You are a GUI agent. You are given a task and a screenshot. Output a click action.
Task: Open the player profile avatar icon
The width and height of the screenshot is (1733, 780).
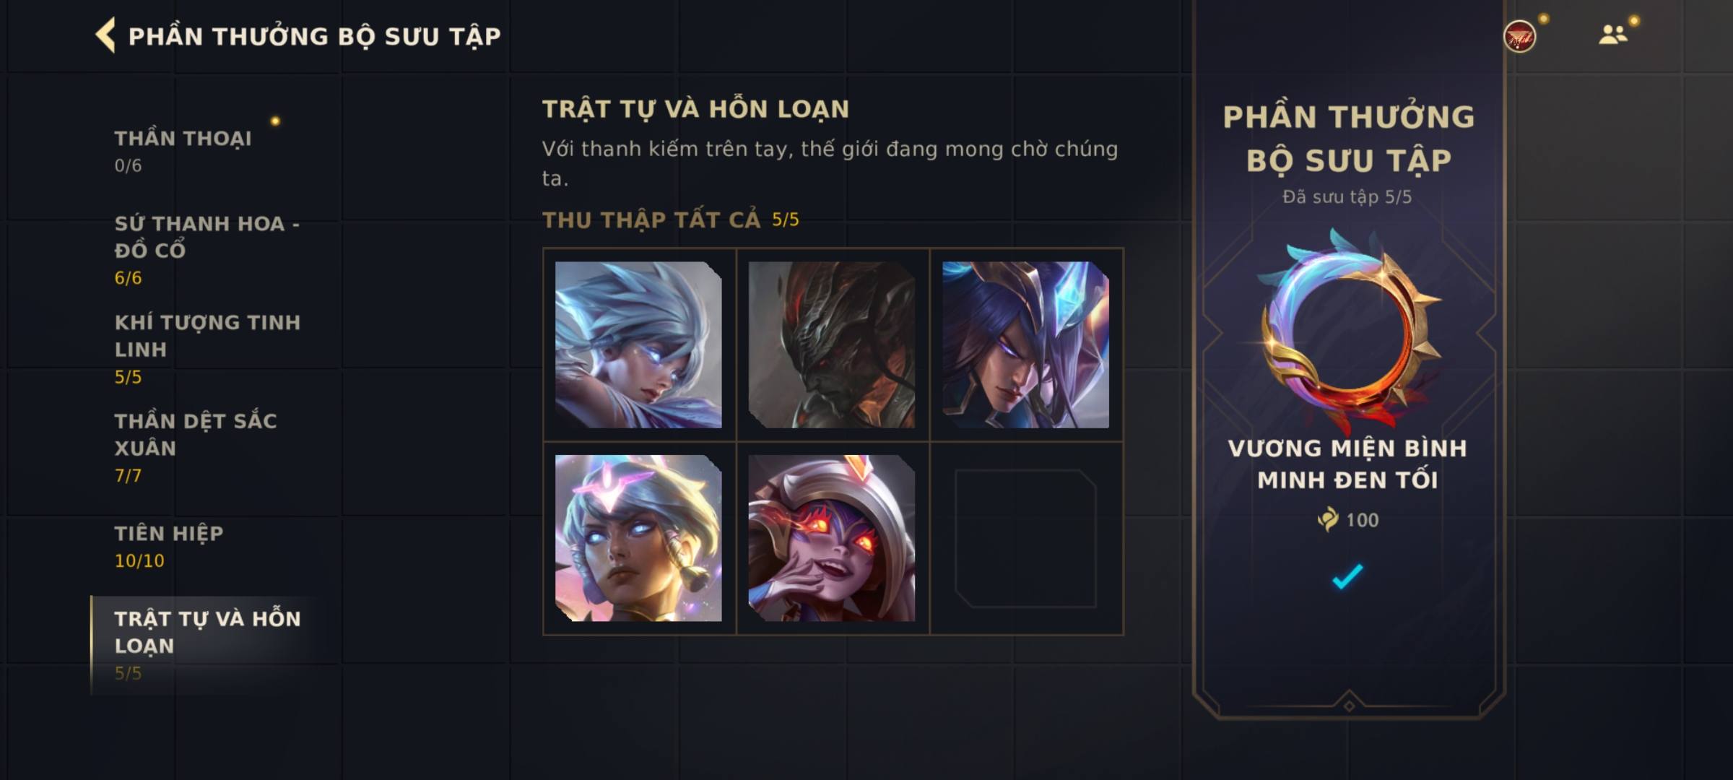click(1519, 36)
